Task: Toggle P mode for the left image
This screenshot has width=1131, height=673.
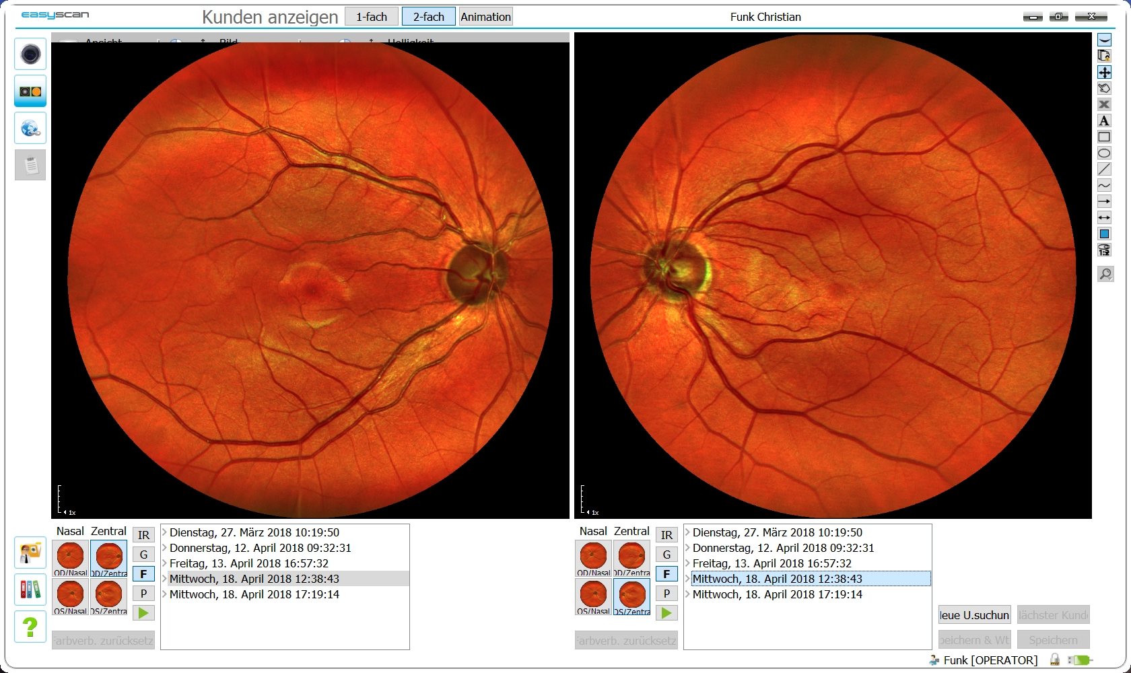Action: [143, 594]
